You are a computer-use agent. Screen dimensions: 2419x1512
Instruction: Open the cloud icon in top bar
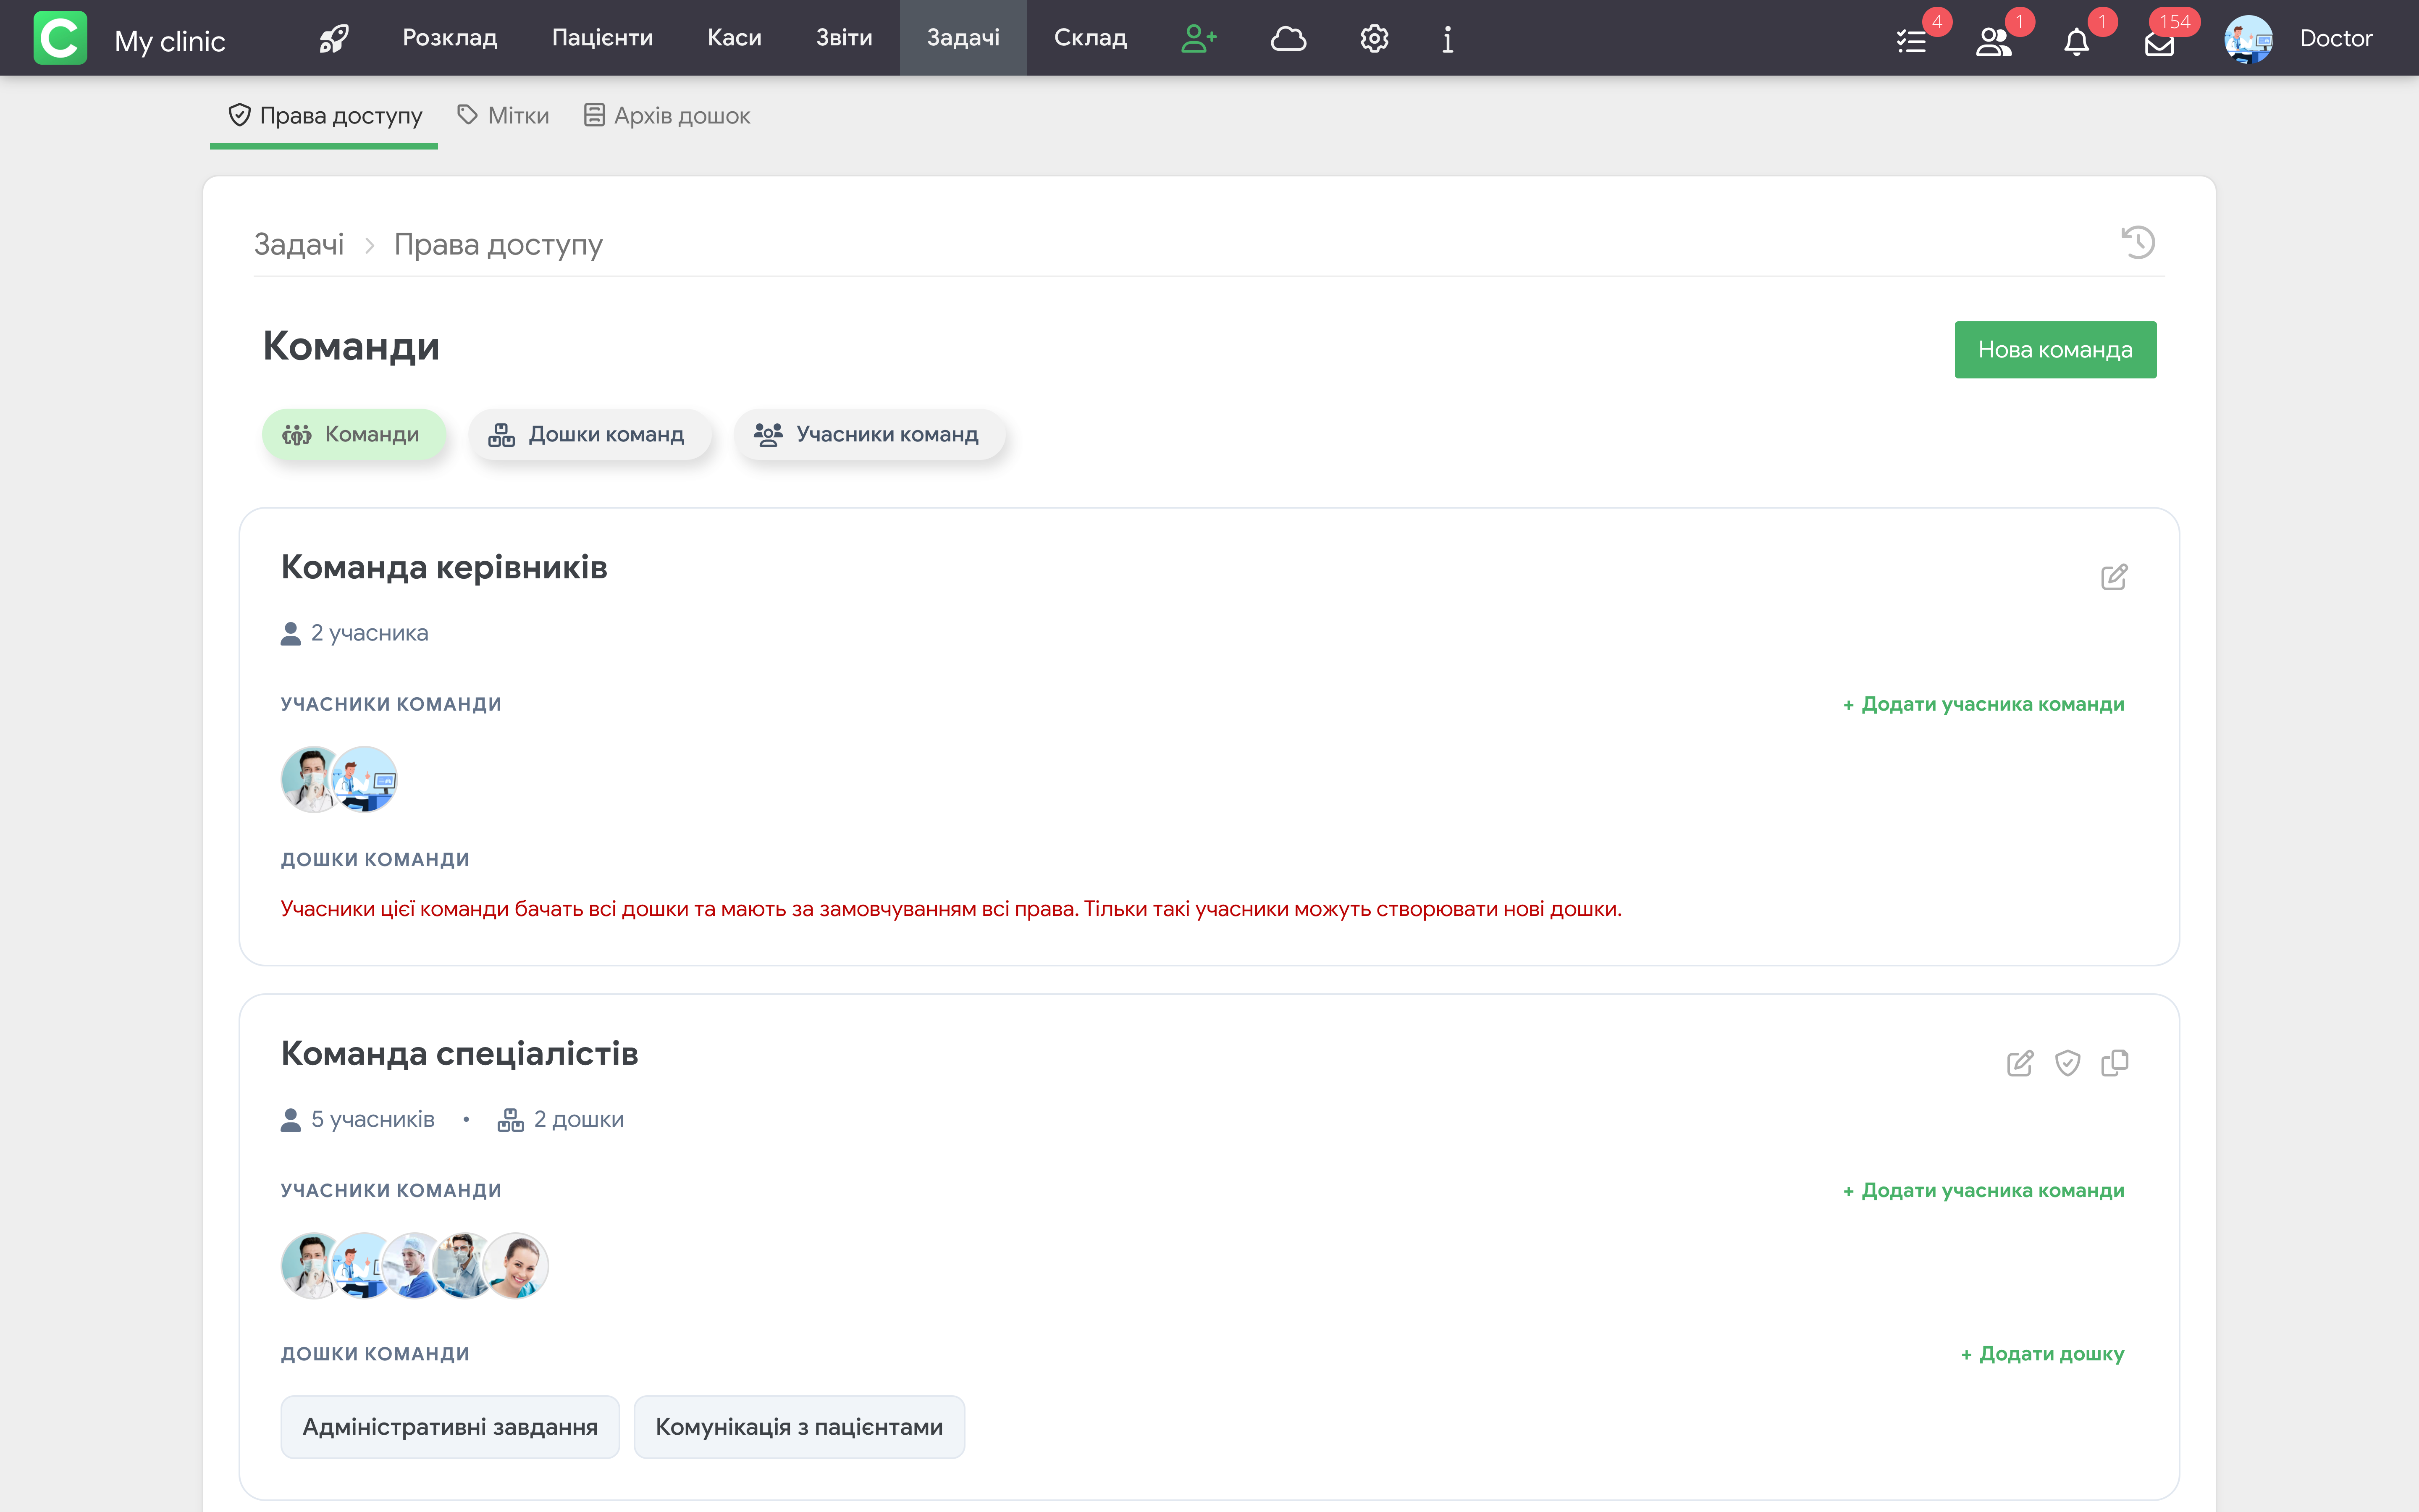pos(1288,38)
